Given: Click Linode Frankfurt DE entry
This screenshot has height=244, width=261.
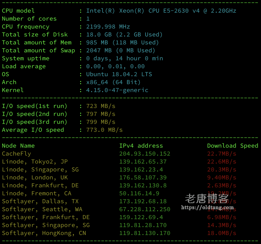Looking at the screenshot, I should [40, 185].
